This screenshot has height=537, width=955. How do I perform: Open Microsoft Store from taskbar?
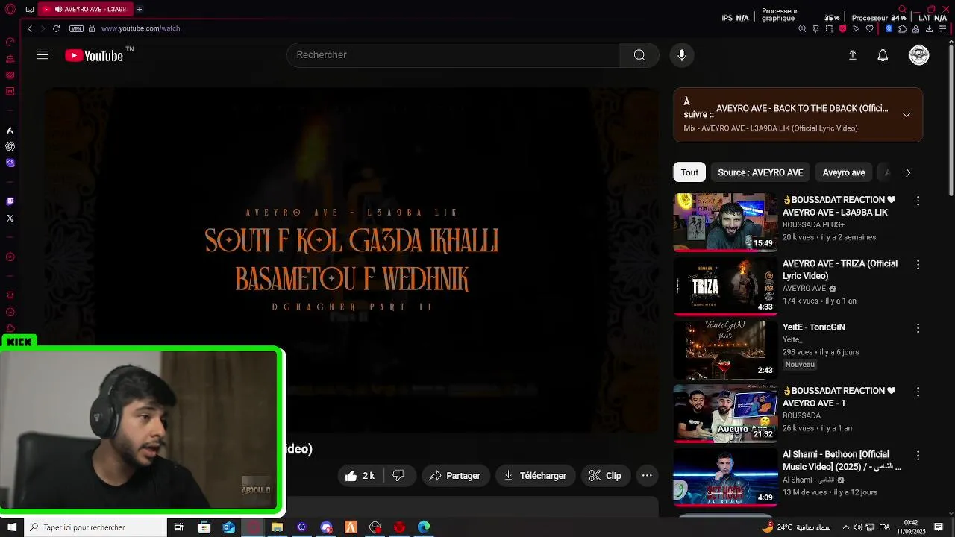click(204, 527)
